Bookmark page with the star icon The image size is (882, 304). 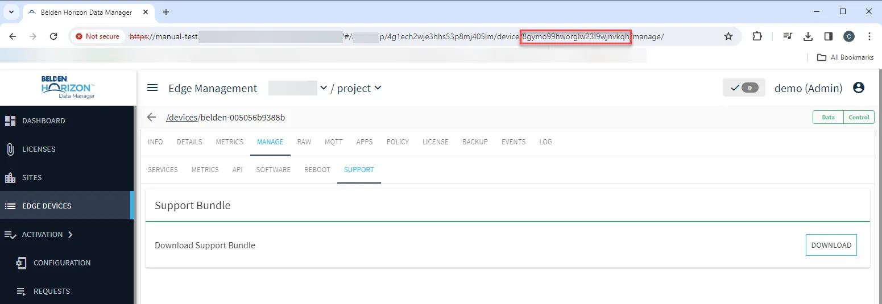click(728, 36)
